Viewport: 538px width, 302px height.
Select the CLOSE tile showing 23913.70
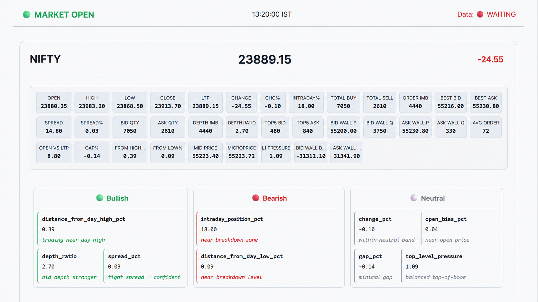coord(168,102)
